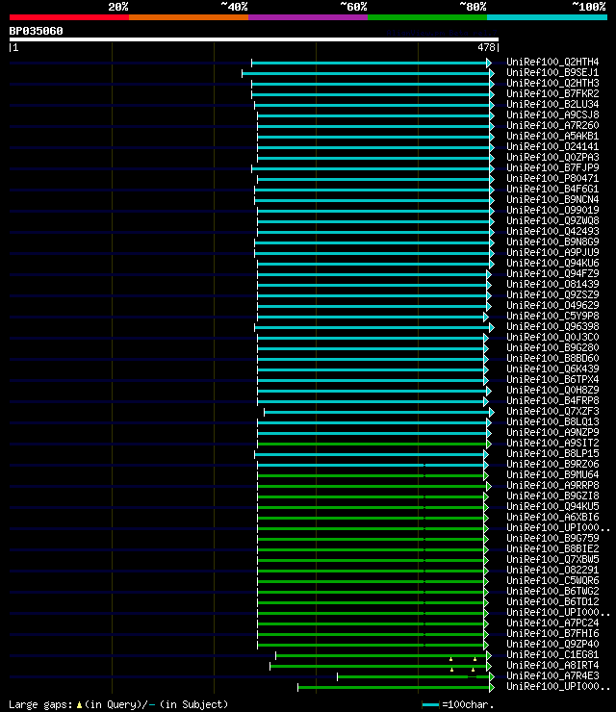Open hit UniRef100_B2LU34
616x712 pixels.
click(x=552, y=104)
